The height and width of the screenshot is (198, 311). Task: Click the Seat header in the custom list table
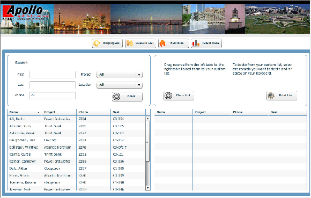coord(287,112)
